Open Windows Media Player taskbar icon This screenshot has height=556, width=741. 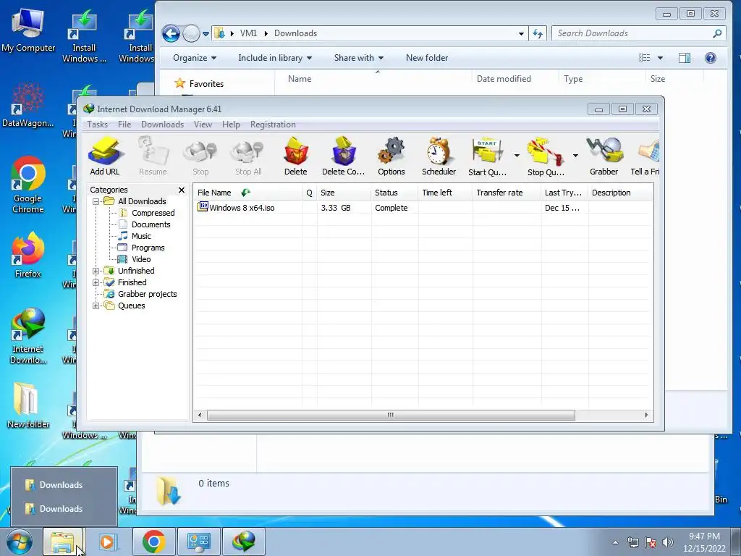[107, 542]
